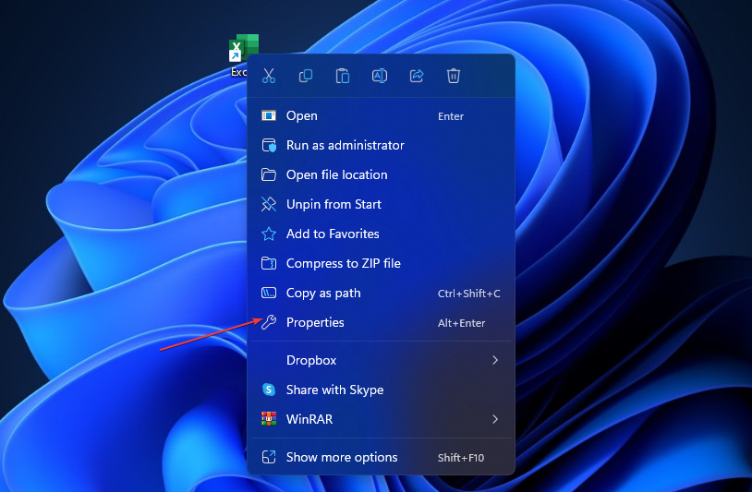Image resolution: width=752 pixels, height=492 pixels.
Task: Click the Ctrl+Shift+C shortcut text
Action: pos(468,294)
